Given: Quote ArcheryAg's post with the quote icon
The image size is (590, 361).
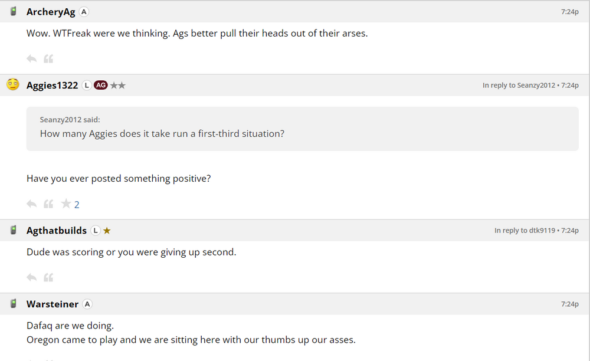Looking at the screenshot, I should tap(48, 58).
